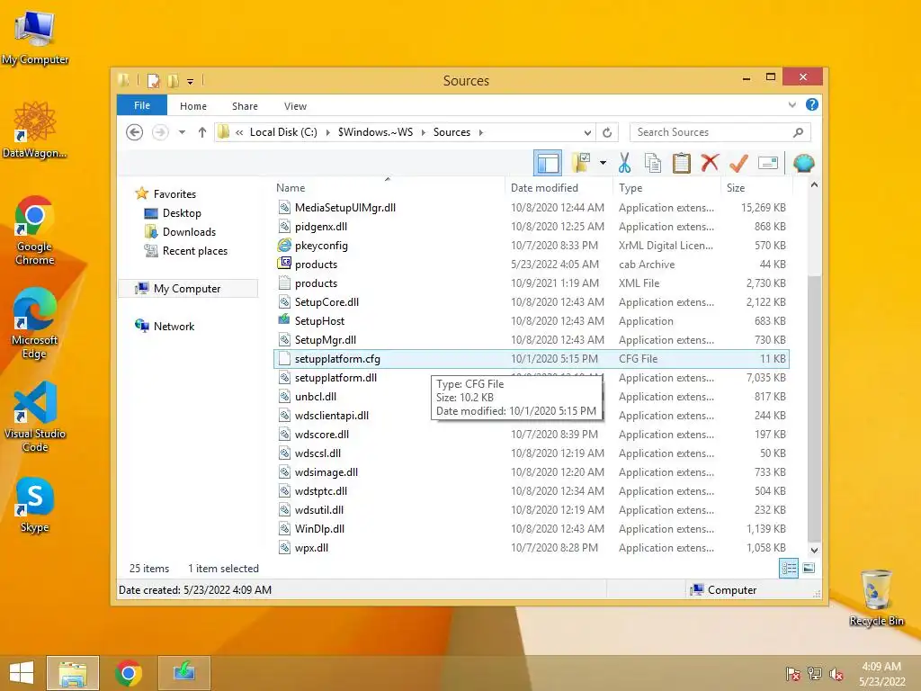The image size is (921, 691).
Task: Click the scrollbar down arrow in the file list
Action: [814, 551]
